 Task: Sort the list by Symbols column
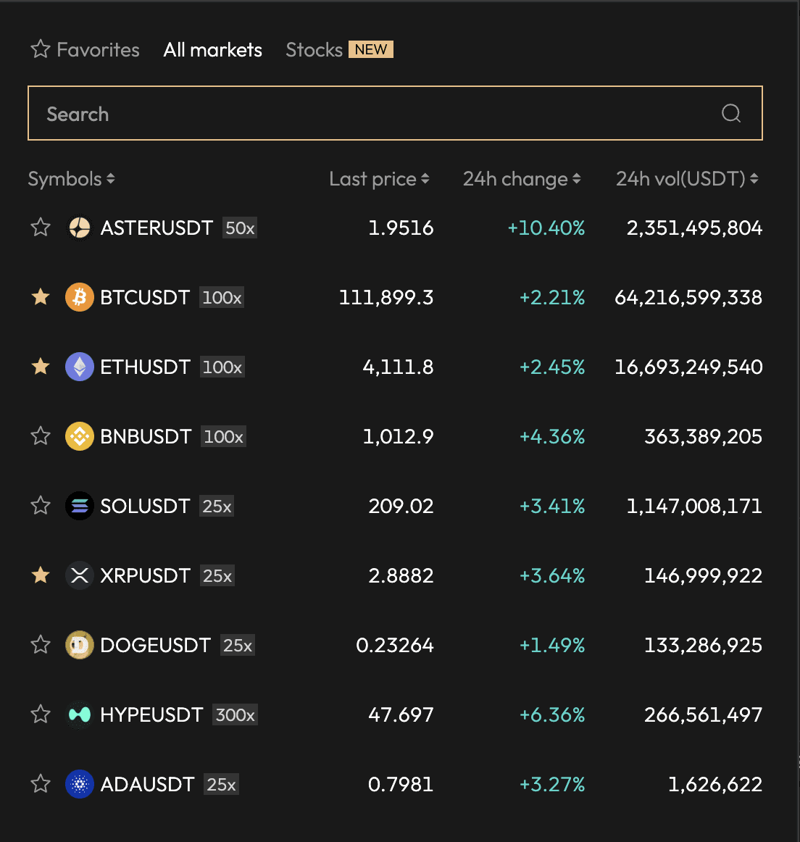point(71,179)
